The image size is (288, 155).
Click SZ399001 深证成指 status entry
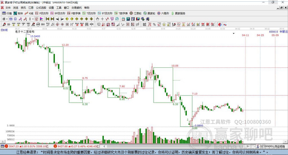click(x=271, y=146)
